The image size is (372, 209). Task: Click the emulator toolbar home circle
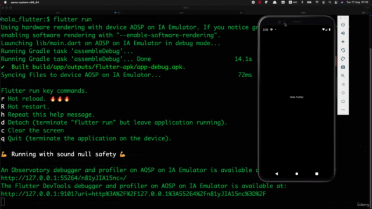coord(343,93)
